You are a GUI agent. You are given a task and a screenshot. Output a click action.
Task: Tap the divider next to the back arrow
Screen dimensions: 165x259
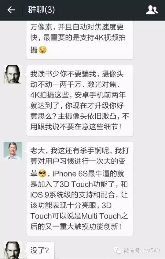[22, 10]
